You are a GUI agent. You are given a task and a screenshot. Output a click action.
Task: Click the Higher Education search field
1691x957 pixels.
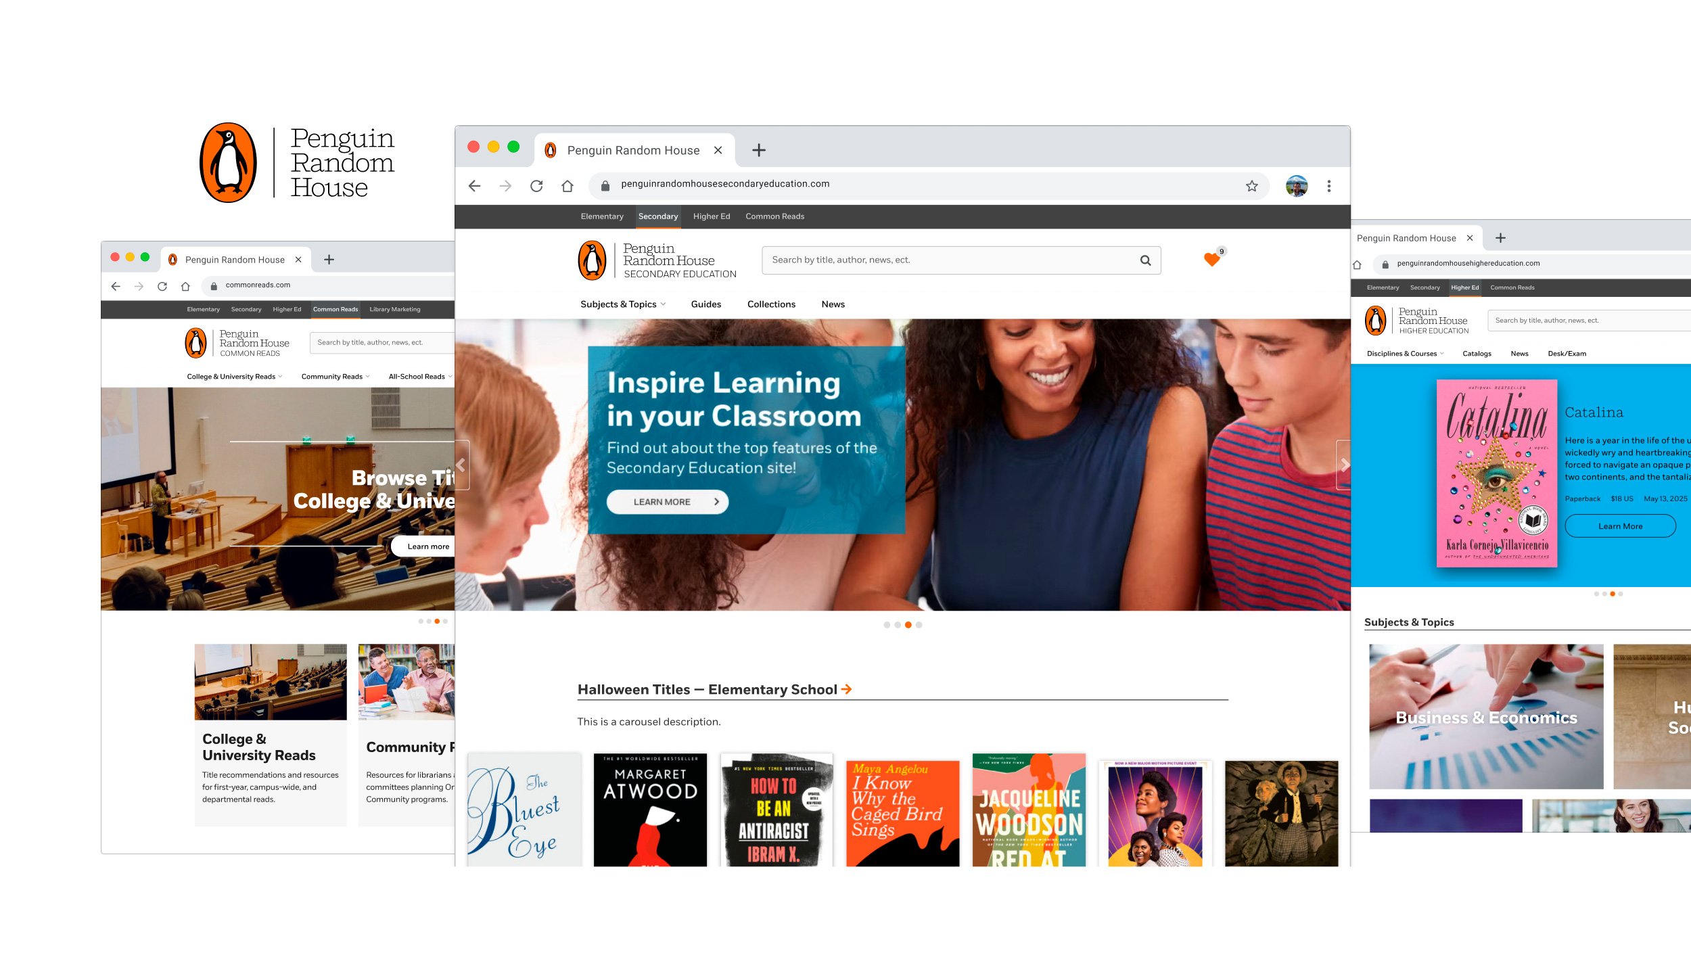1590,321
